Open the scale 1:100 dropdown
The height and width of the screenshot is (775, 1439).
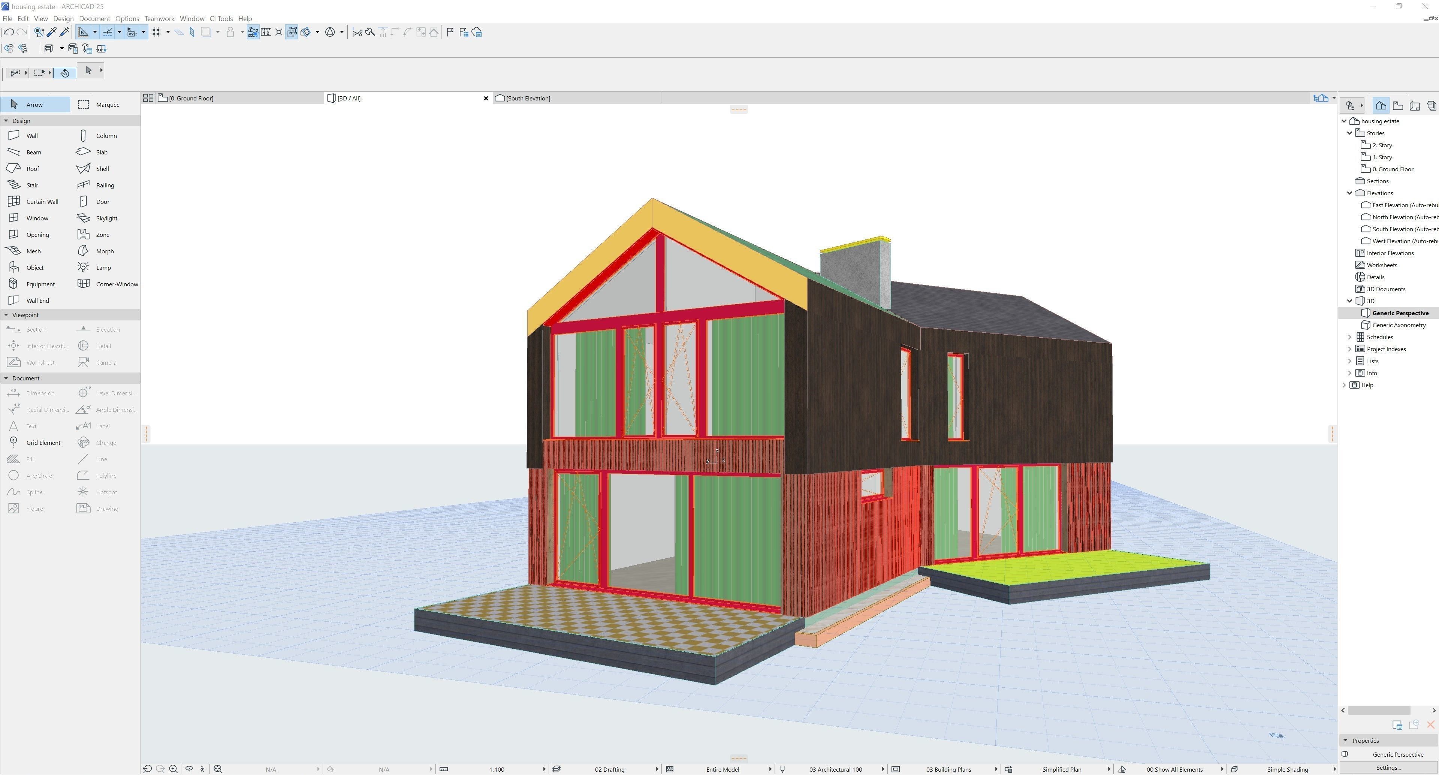pos(492,769)
